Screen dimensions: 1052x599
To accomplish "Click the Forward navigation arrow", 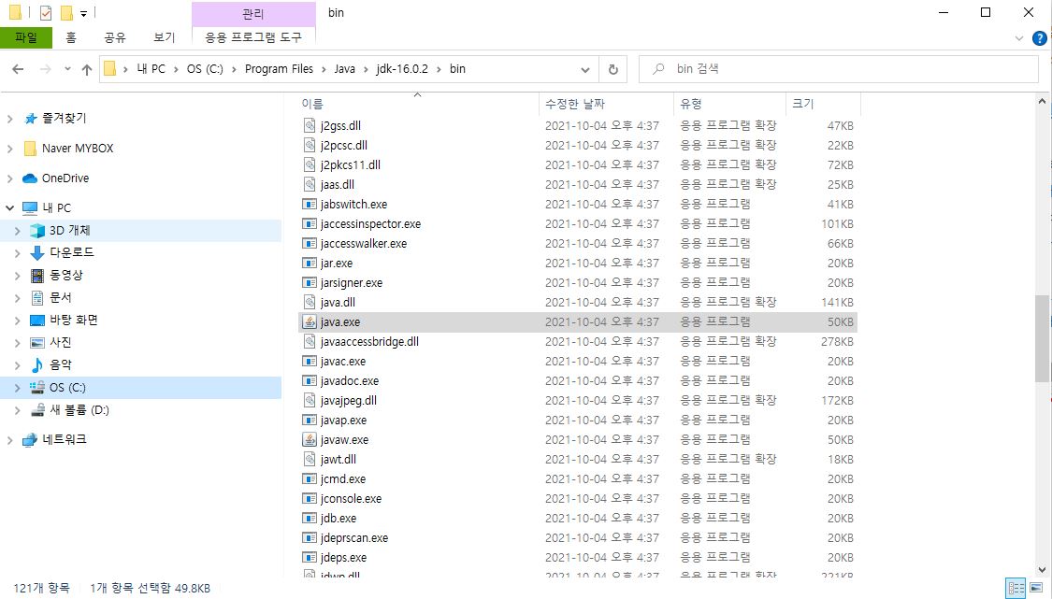I will coord(45,69).
